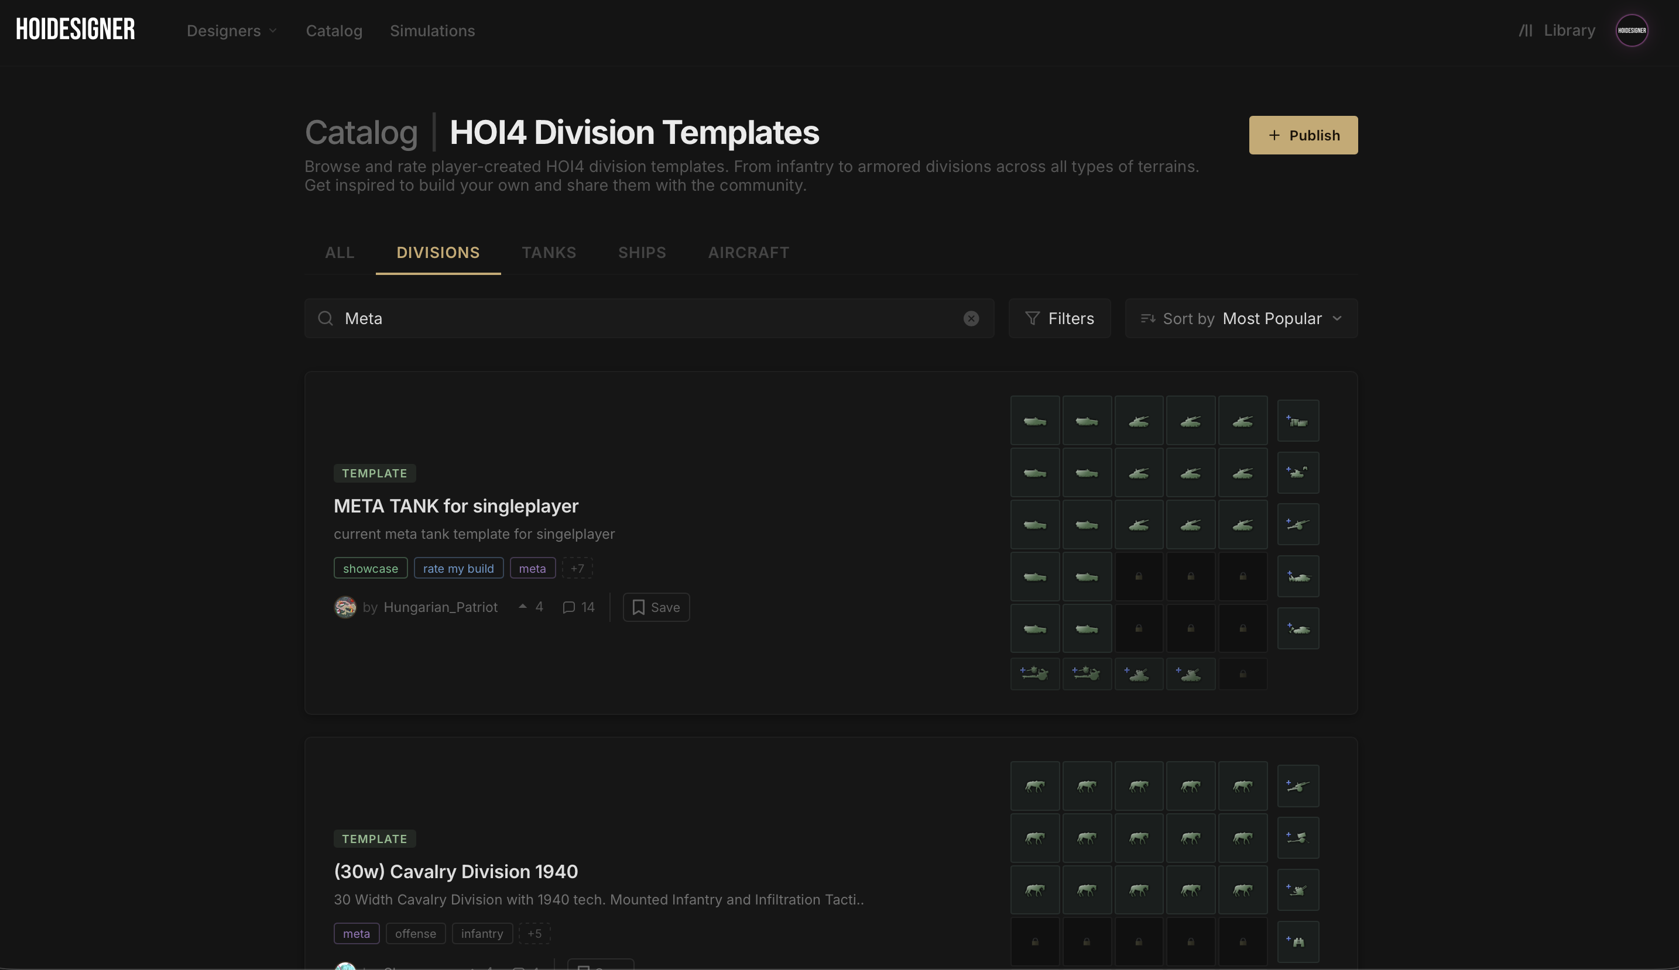Screen dimensions: 1679x970
Task: Switch to the TANKS tab
Action: (549, 252)
